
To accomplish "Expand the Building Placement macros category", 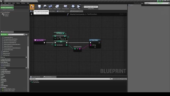I will pos(1,61).
